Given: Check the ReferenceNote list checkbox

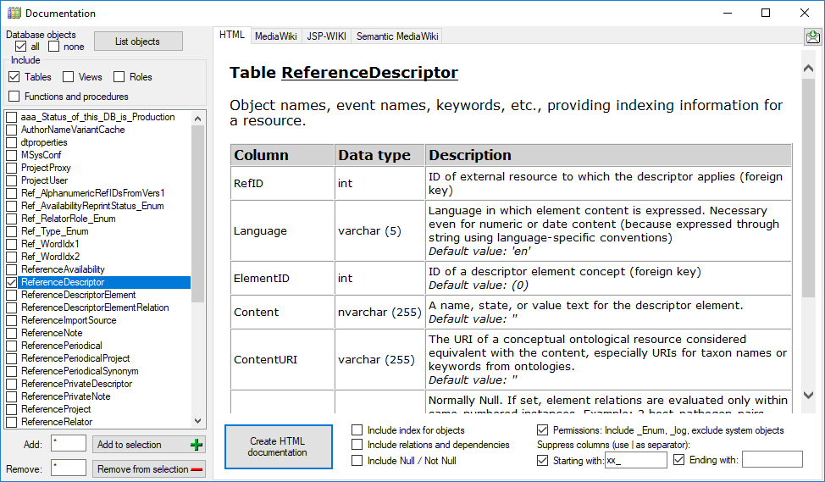Looking at the screenshot, I should pos(12,333).
